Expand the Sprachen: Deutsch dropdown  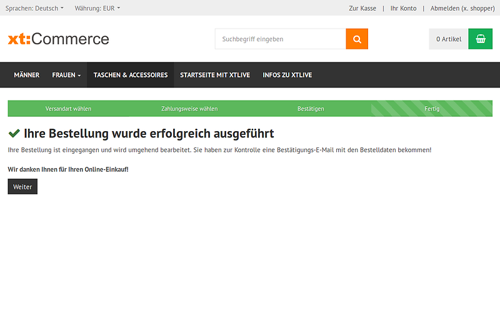[34, 8]
